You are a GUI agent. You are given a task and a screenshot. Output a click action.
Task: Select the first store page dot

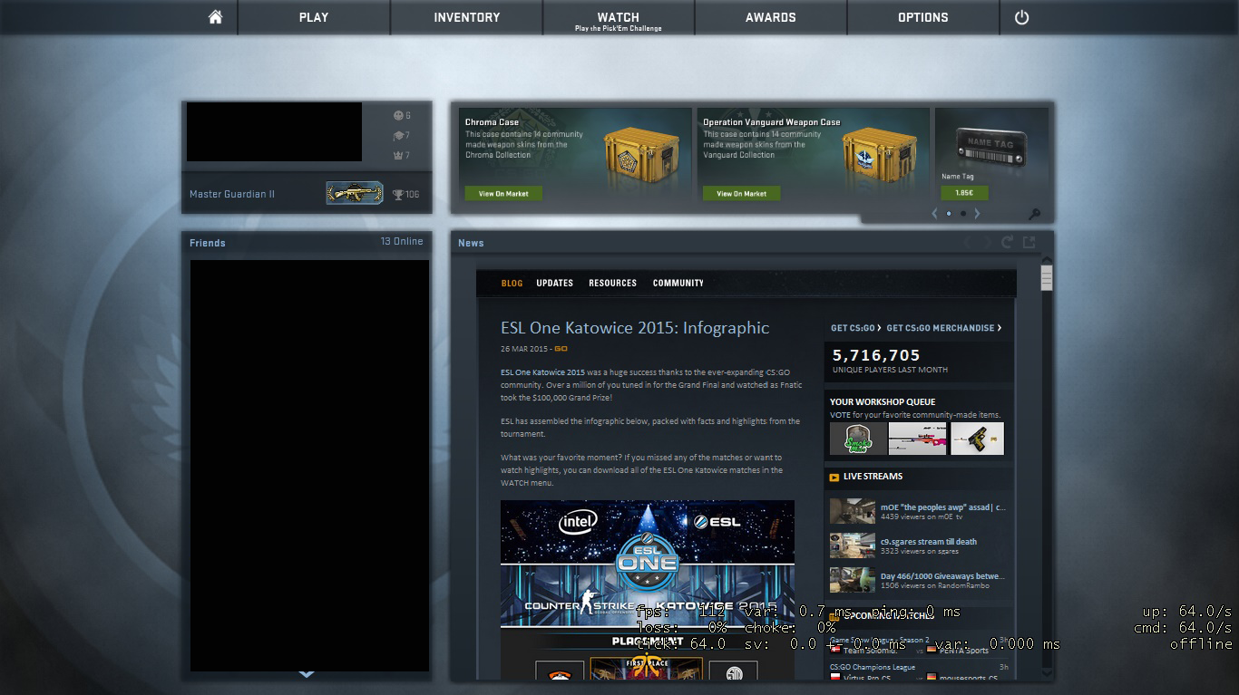click(x=949, y=214)
